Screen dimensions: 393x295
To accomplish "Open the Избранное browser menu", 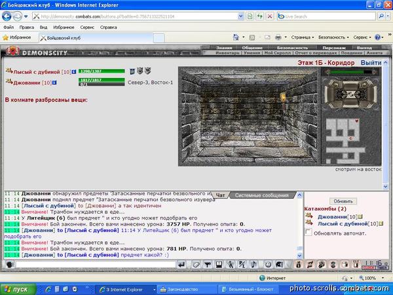I will pyautogui.click(x=64, y=27).
